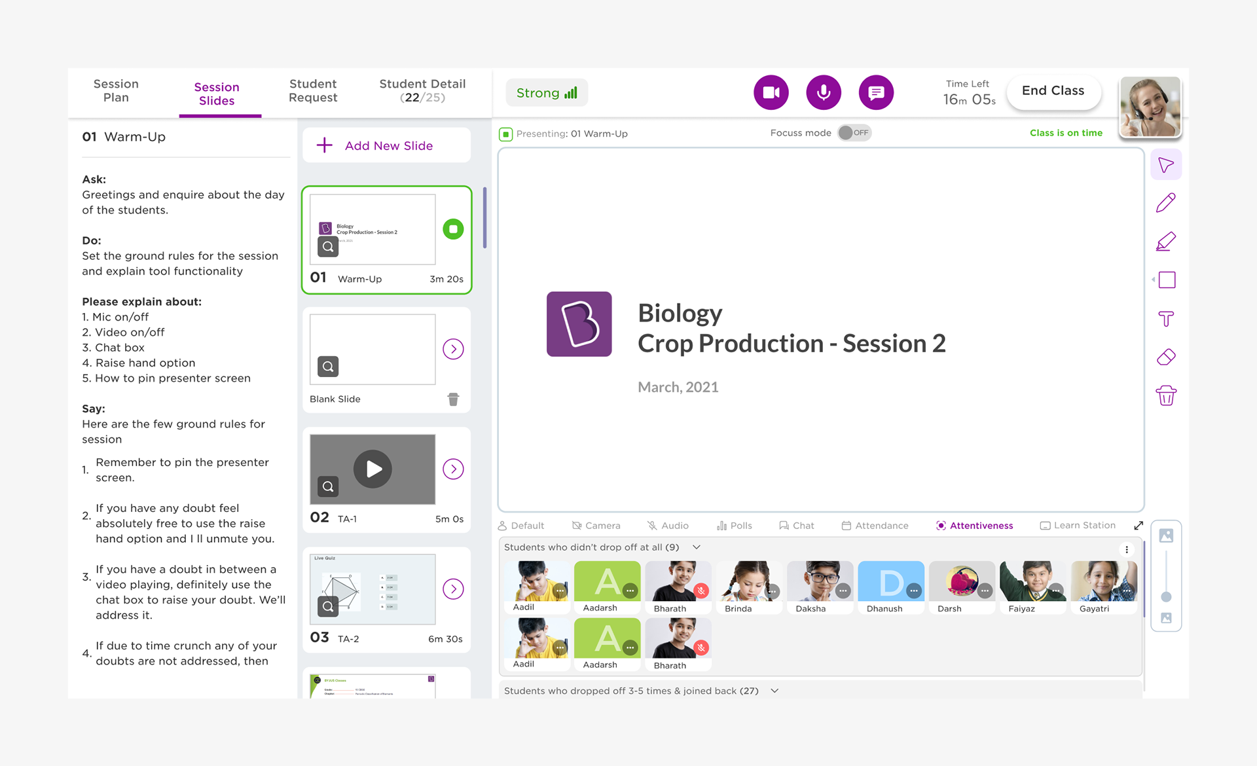Collapse 'Students who didn't drop off' list

point(697,547)
